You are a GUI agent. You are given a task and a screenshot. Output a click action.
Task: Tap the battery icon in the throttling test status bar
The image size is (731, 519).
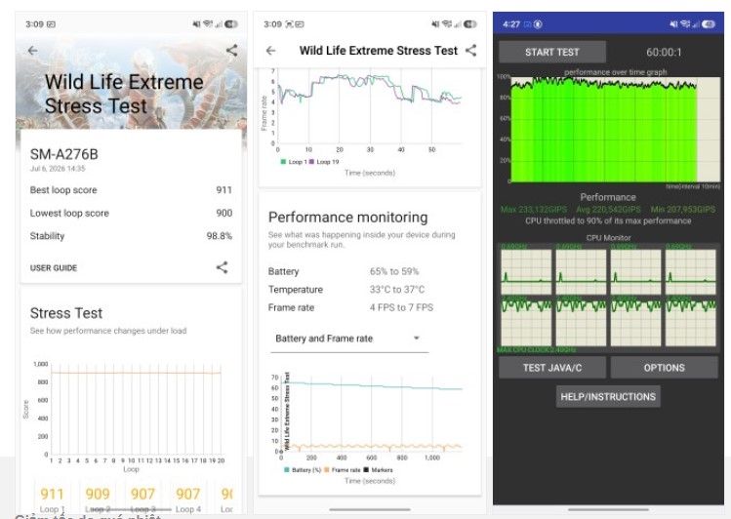click(709, 24)
